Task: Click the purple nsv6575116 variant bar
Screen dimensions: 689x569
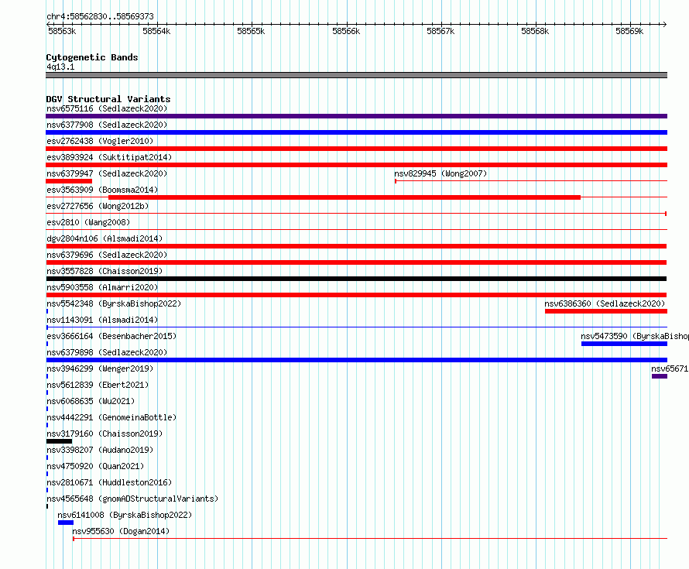Action: [356, 116]
